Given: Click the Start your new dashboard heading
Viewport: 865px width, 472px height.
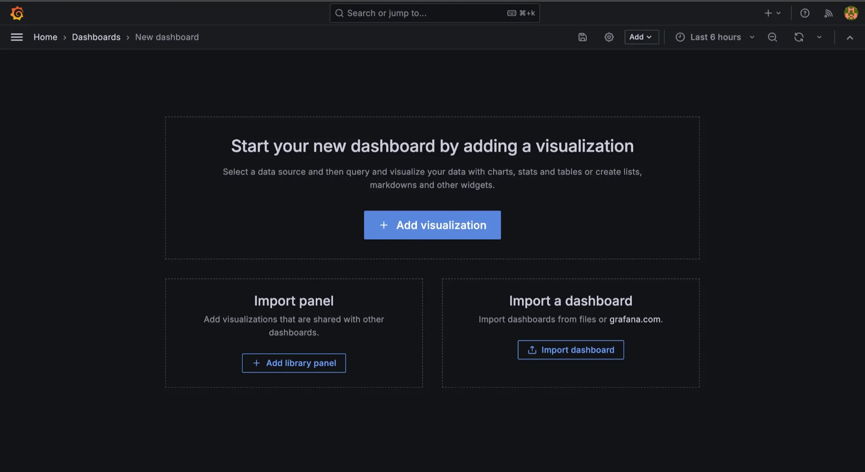Looking at the screenshot, I should (432, 146).
